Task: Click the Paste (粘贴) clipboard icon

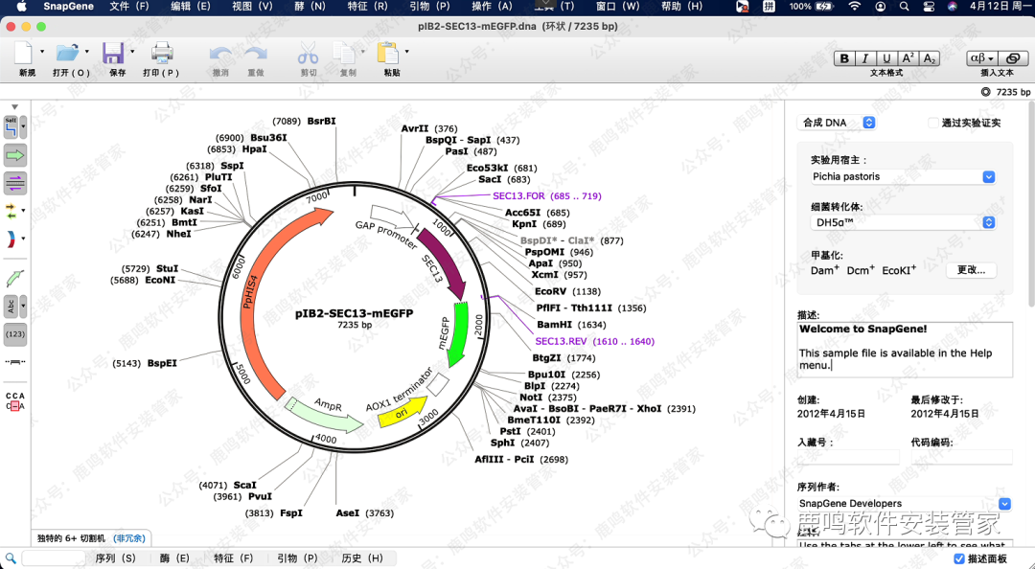Action: point(388,54)
